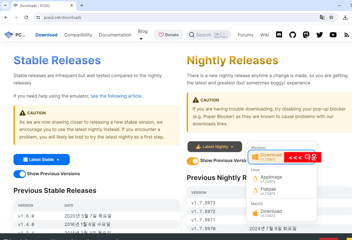
Task: Click the translate page icon
Action: (x=322, y=17)
